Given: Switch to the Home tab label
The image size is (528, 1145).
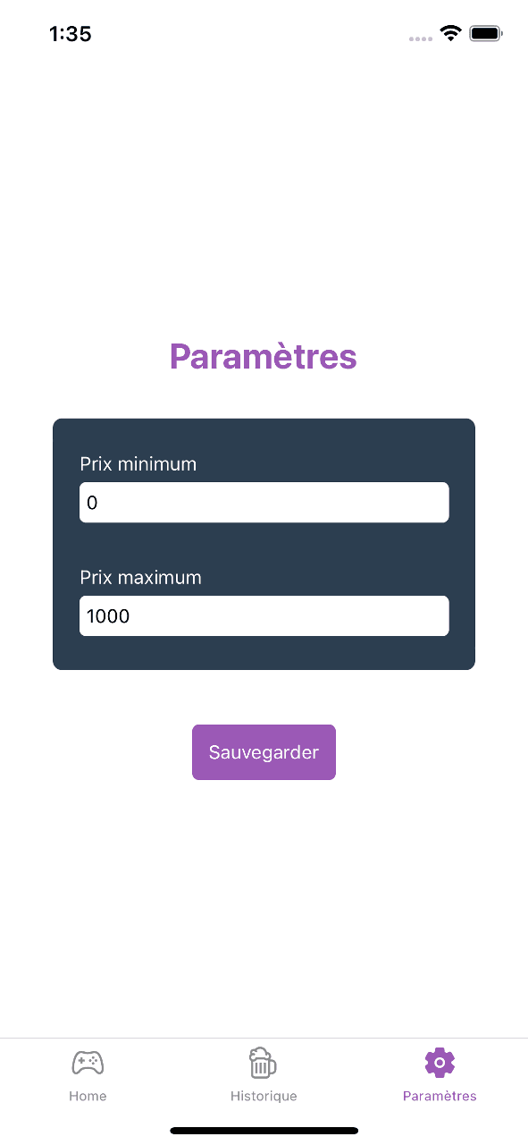Looking at the screenshot, I should pyautogui.click(x=88, y=1096).
